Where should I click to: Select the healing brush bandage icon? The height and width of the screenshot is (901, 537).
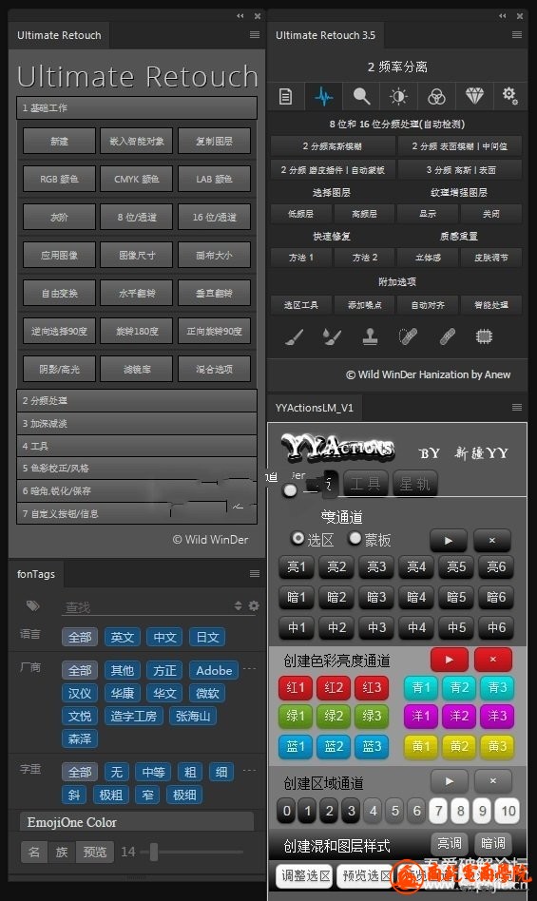pos(447,336)
